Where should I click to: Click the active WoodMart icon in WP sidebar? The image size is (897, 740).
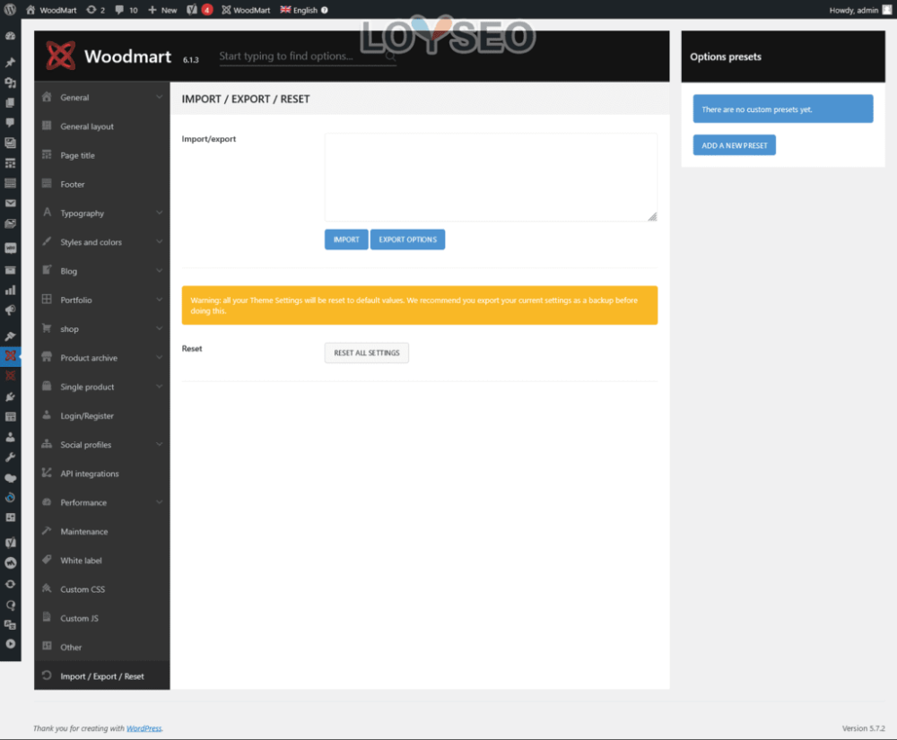click(10, 356)
